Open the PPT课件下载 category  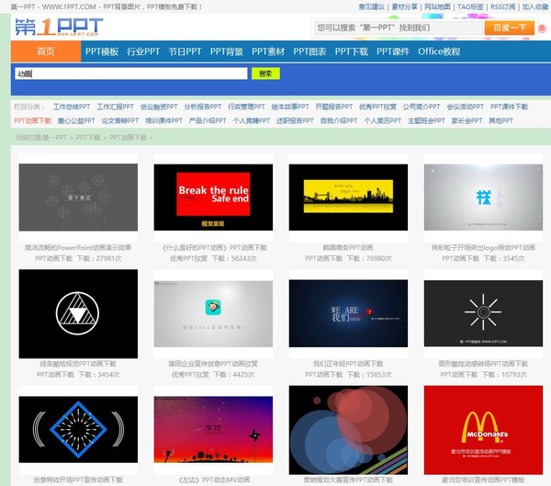pyautogui.click(x=509, y=107)
